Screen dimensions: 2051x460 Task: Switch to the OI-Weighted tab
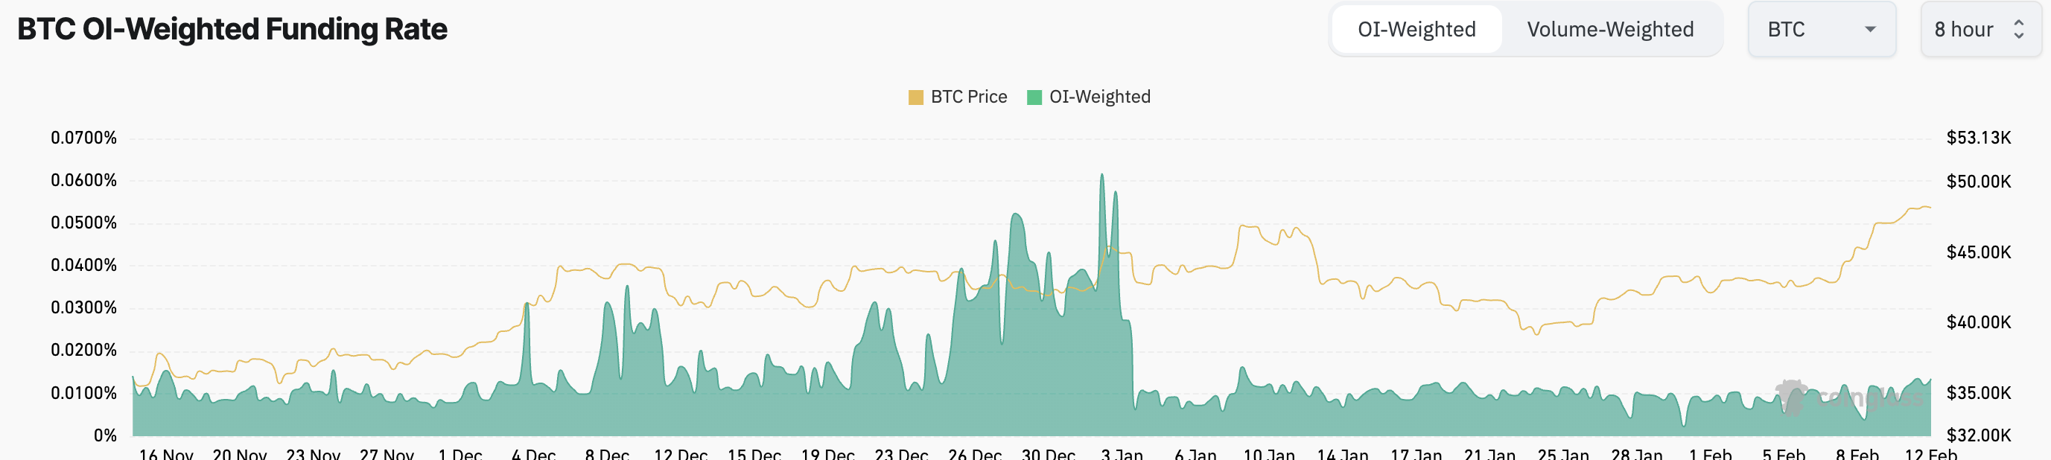pyautogui.click(x=1416, y=30)
